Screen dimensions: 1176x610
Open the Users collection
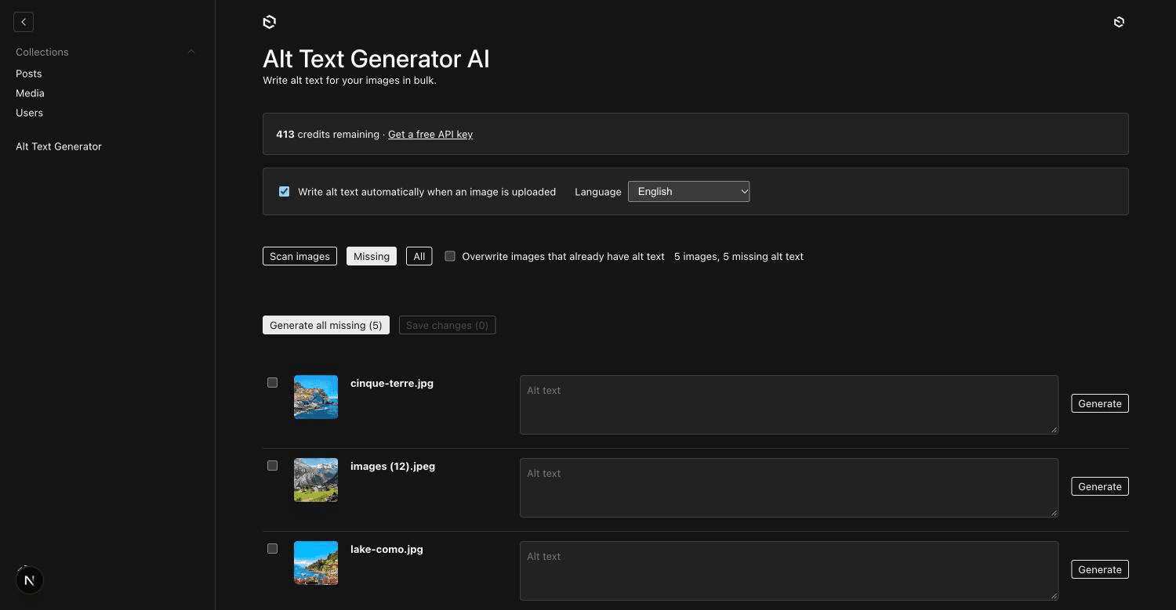(29, 113)
